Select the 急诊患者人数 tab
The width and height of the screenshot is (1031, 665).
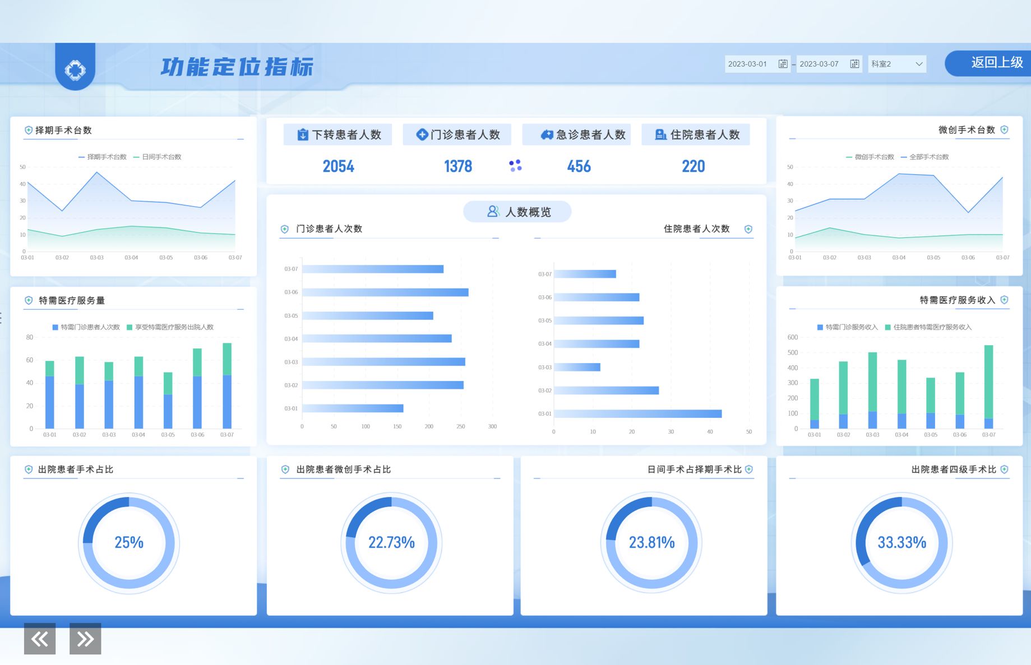[576, 134]
